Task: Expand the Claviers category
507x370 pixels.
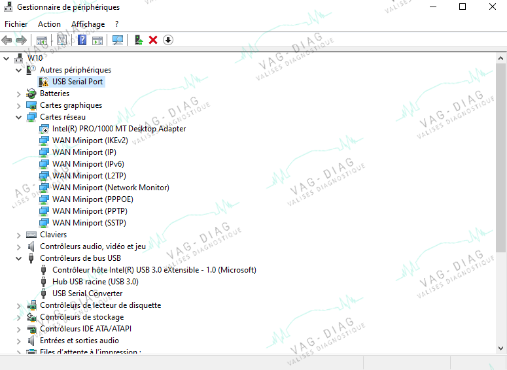Action: pos(19,235)
